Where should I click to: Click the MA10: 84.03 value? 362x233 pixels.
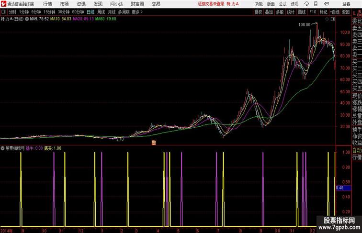click(x=61, y=19)
